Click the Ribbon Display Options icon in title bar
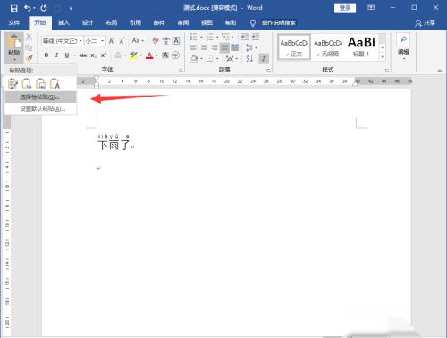Image resolution: width=447 pixels, height=338 pixels. tap(371, 8)
